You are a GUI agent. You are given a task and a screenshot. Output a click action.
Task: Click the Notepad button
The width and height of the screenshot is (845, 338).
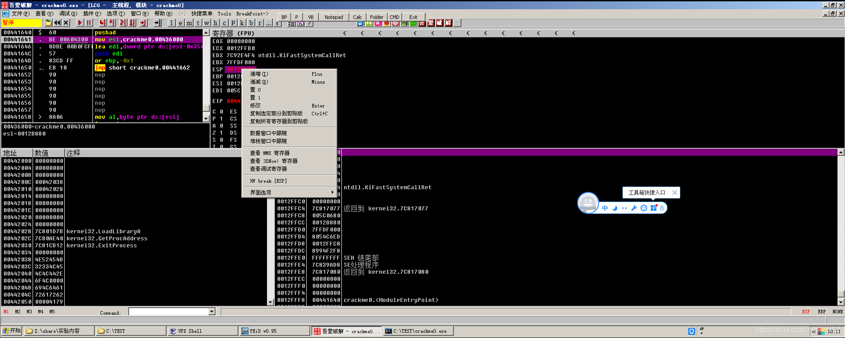(x=334, y=17)
